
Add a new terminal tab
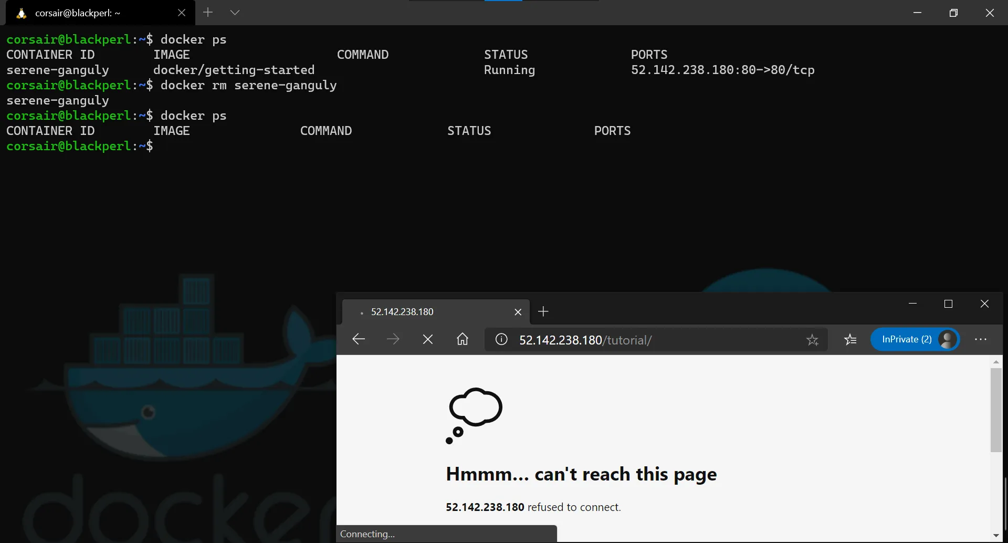208,13
